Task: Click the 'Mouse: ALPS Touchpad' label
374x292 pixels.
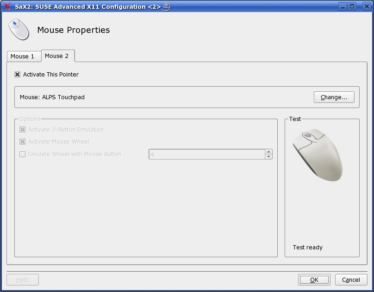Action: point(52,97)
